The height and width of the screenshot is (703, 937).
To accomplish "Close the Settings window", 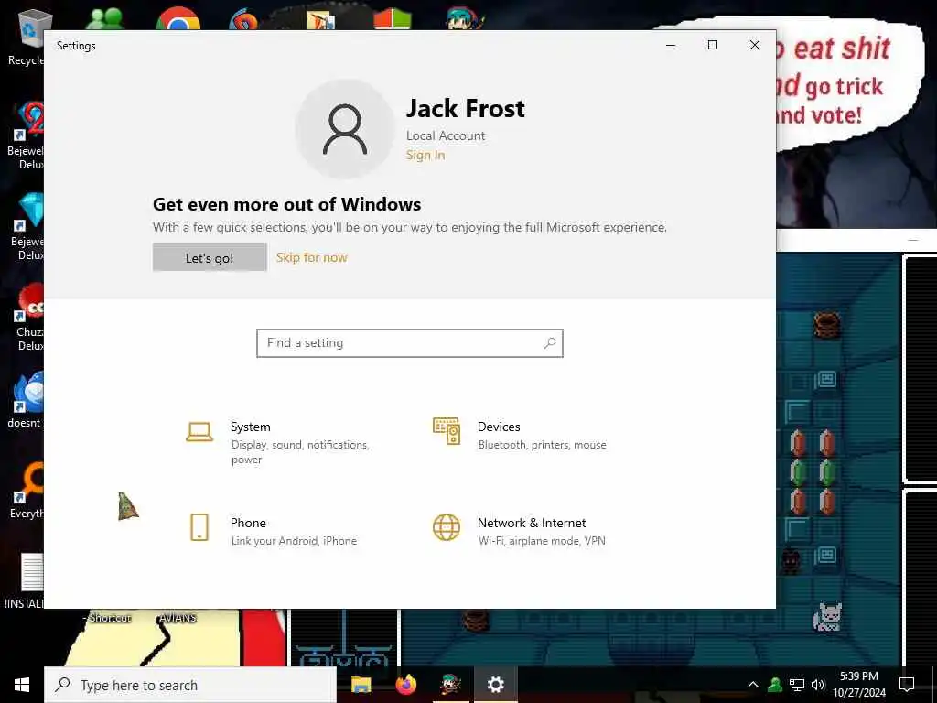I will (x=755, y=45).
